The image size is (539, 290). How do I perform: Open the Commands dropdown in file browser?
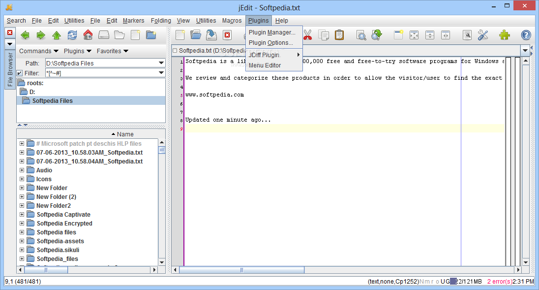pos(38,51)
